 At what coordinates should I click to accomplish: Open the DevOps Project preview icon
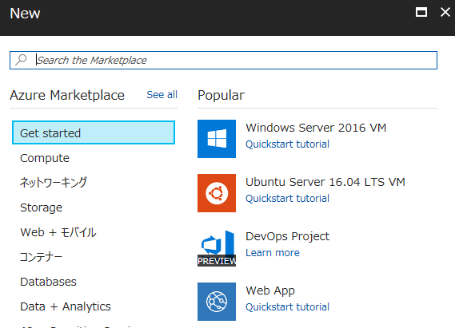[x=217, y=248]
